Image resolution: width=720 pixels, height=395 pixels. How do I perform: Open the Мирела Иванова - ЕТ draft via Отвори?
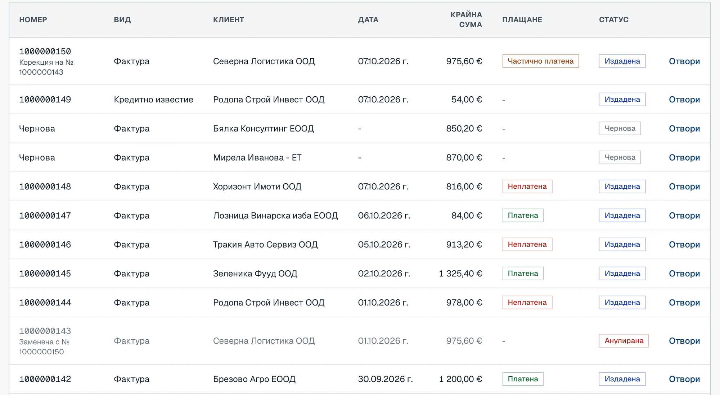point(684,157)
